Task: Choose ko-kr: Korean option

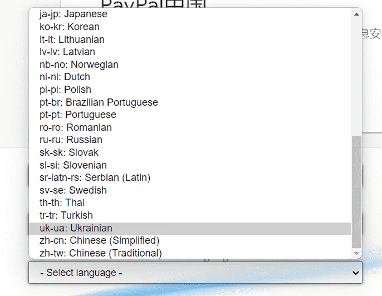Action: coord(190,27)
